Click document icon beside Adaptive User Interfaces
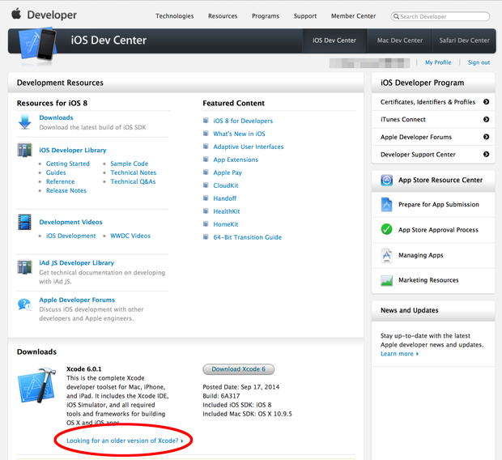The height and width of the screenshot is (460, 502). tap(206, 147)
